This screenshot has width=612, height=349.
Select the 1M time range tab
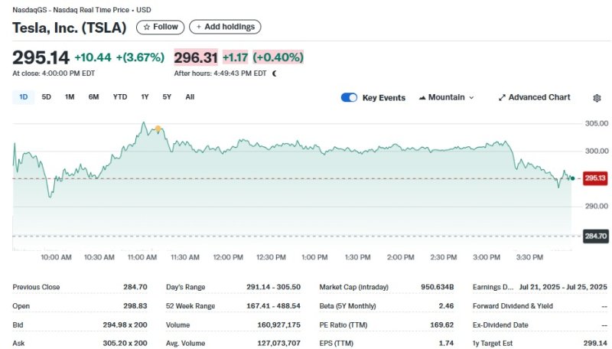point(70,97)
